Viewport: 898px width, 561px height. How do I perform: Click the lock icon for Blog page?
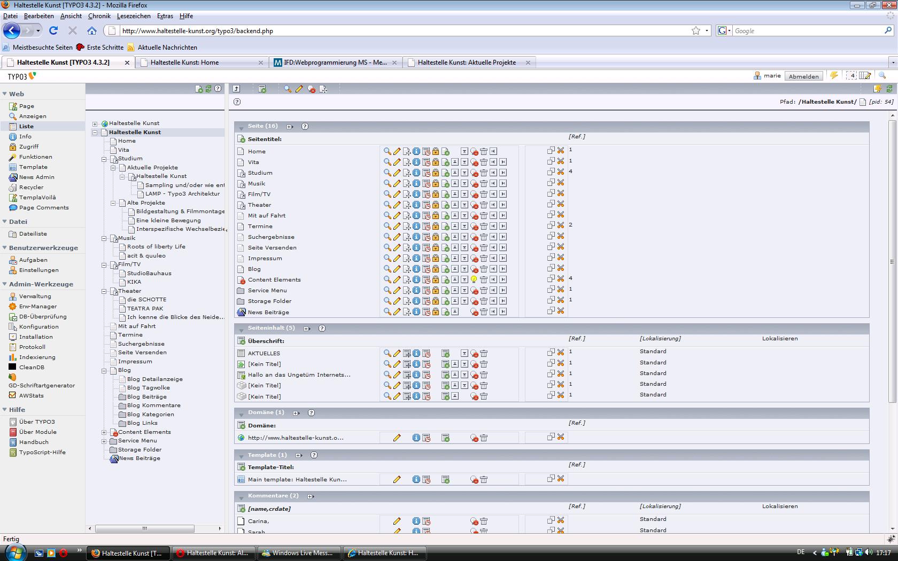[436, 269]
